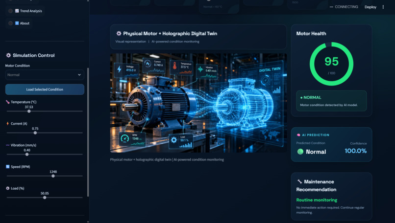This screenshot has width=395, height=223.
Task: Click the Vibration wave icon in sidebar
Action: click(7, 145)
